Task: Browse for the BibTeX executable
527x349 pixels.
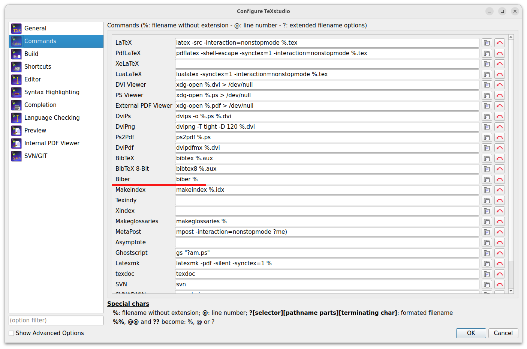Action: point(487,158)
